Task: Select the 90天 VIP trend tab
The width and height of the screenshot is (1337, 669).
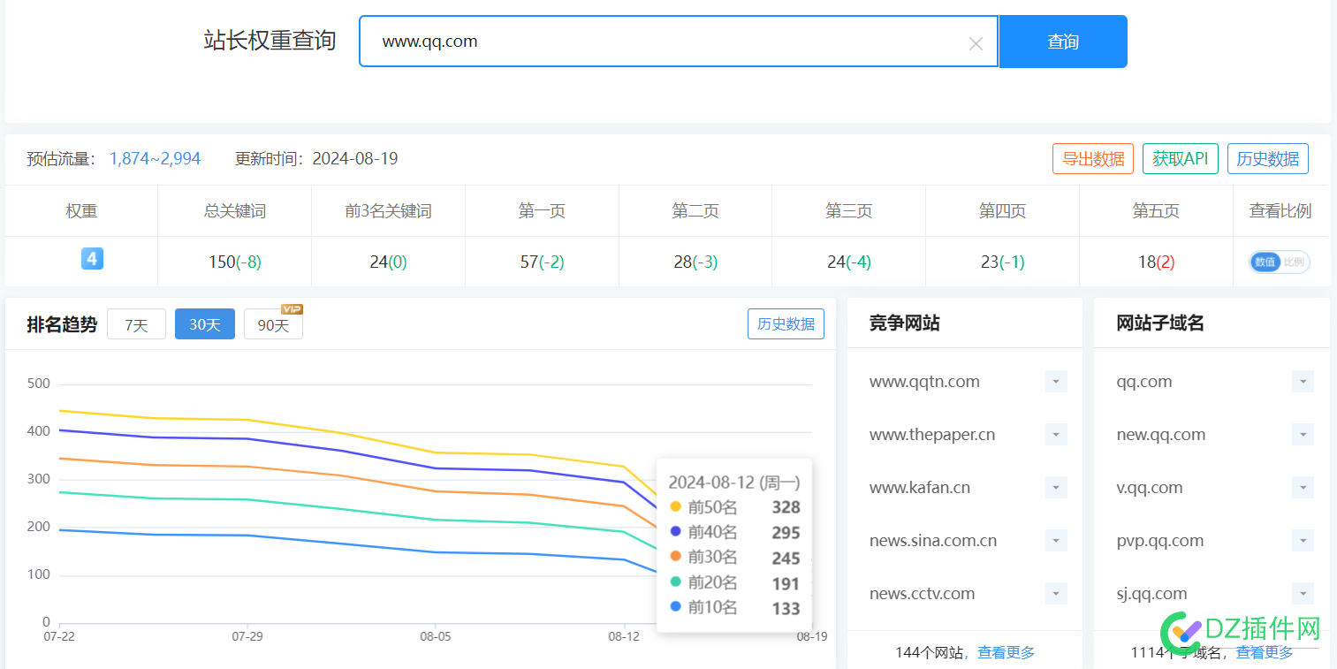Action: tap(273, 324)
